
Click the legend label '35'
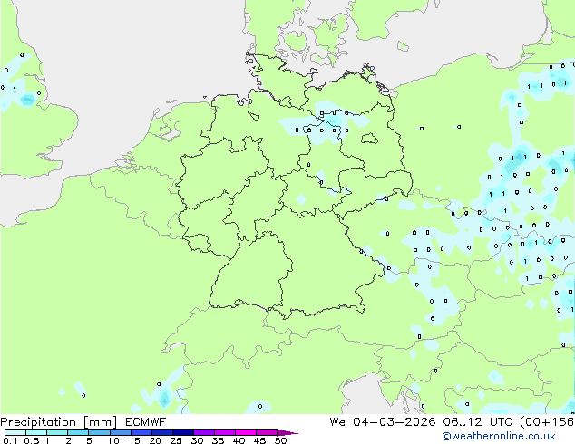pos(218,440)
